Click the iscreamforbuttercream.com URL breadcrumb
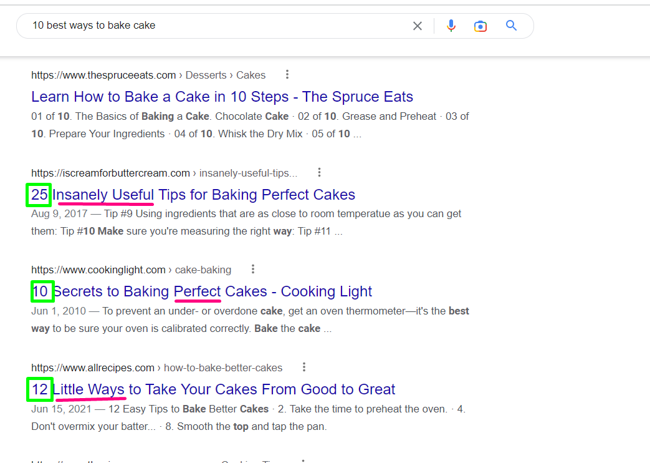 [164, 173]
